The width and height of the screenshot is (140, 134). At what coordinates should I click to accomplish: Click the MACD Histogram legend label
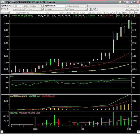tap(19, 96)
